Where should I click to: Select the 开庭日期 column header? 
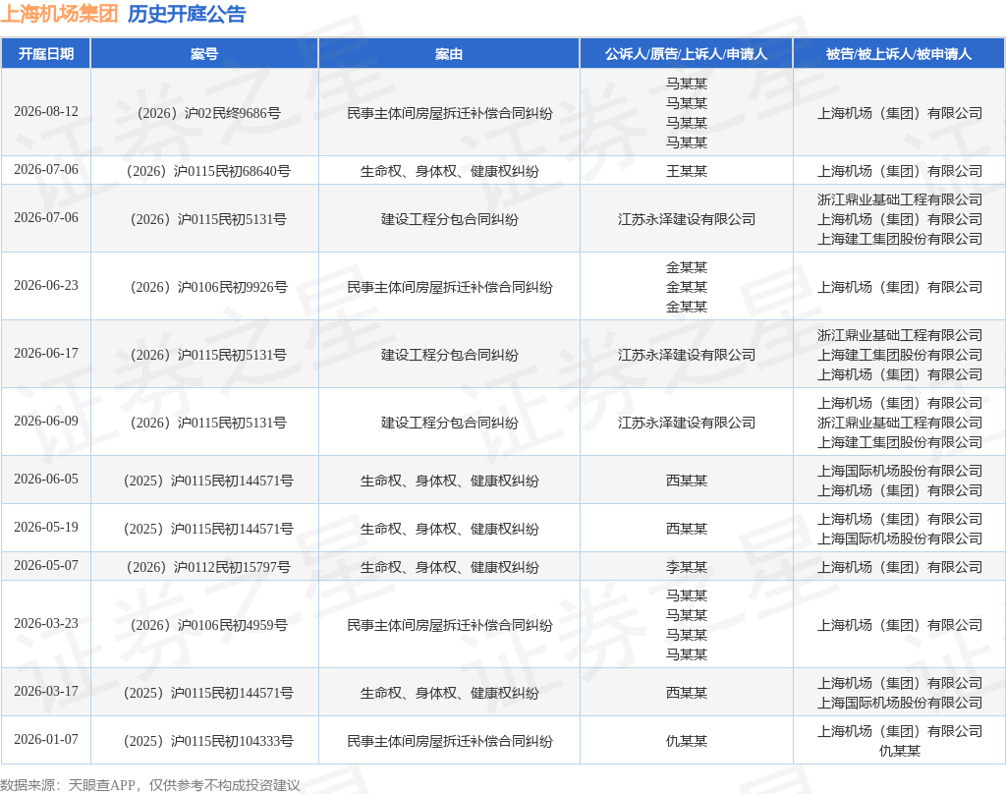45,54
